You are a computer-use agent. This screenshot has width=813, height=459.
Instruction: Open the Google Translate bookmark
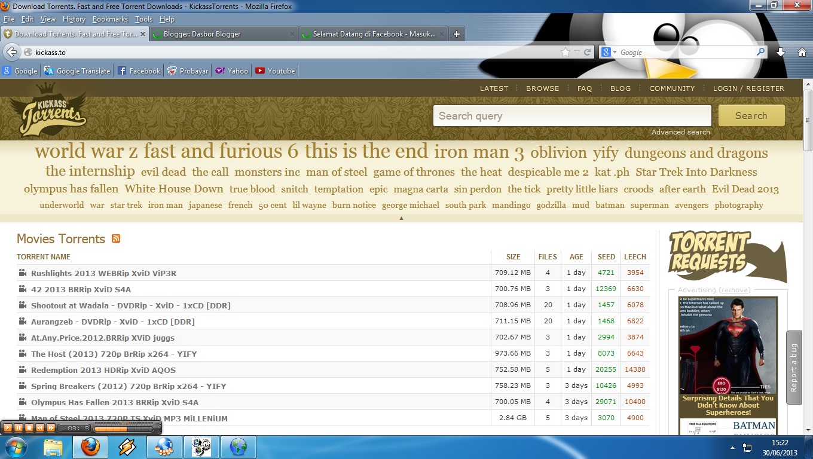pyautogui.click(x=77, y=71)
